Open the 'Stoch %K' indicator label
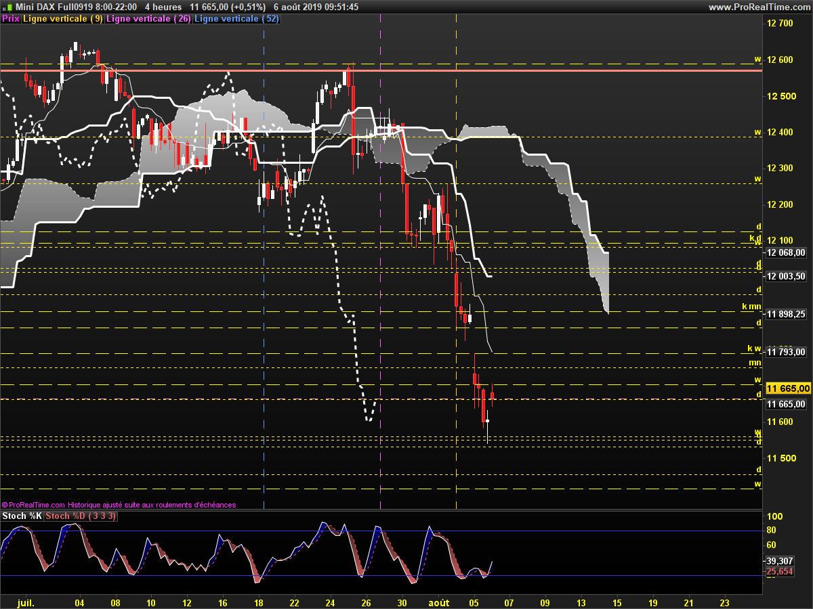 pos(22,516)
